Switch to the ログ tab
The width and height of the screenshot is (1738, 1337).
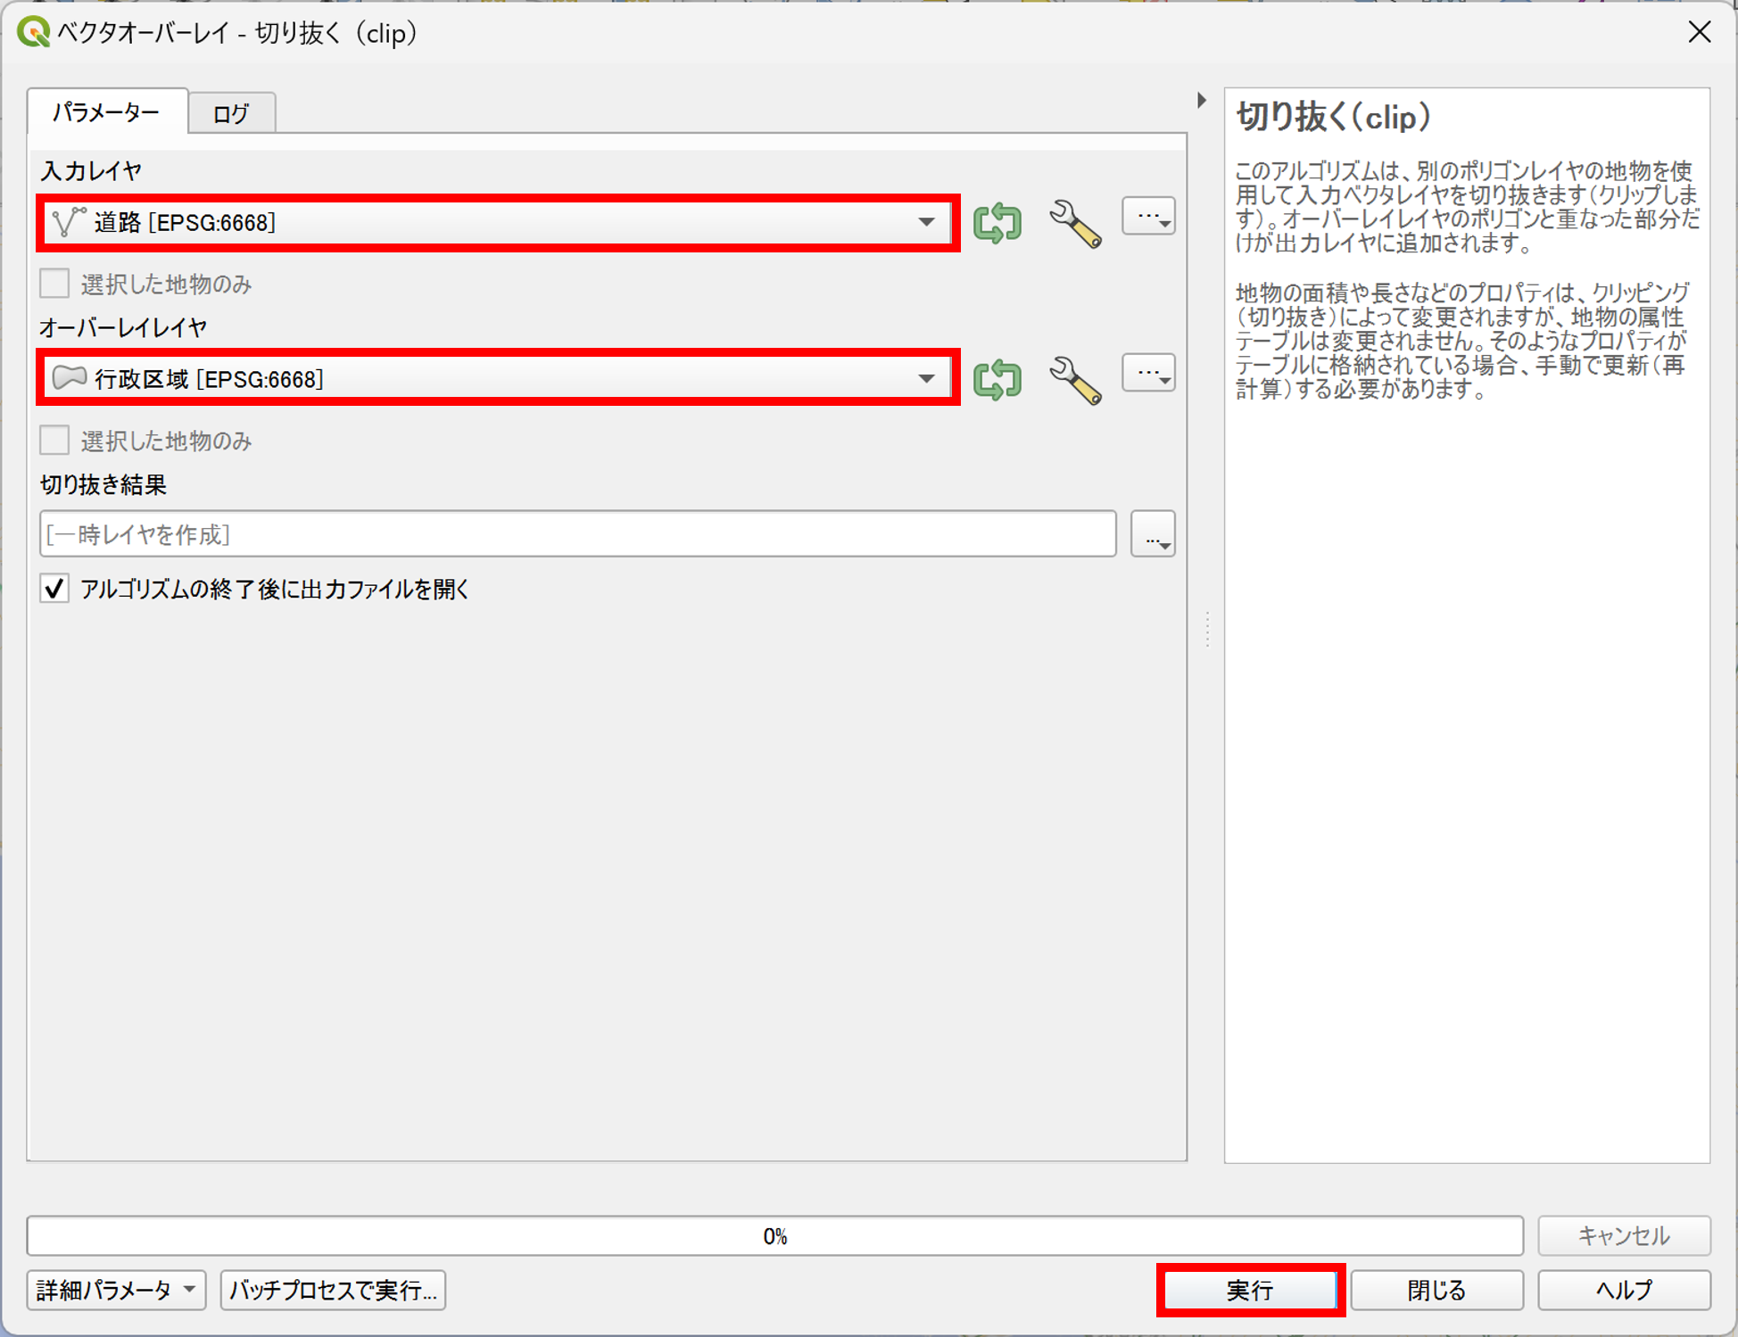[231, 113]
